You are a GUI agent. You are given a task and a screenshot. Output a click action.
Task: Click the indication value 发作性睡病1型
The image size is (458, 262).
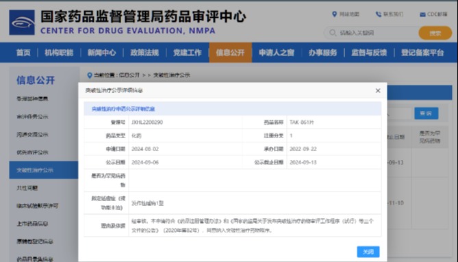(147, 203)
